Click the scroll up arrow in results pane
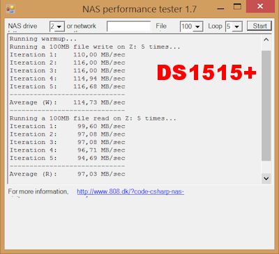 266,40
